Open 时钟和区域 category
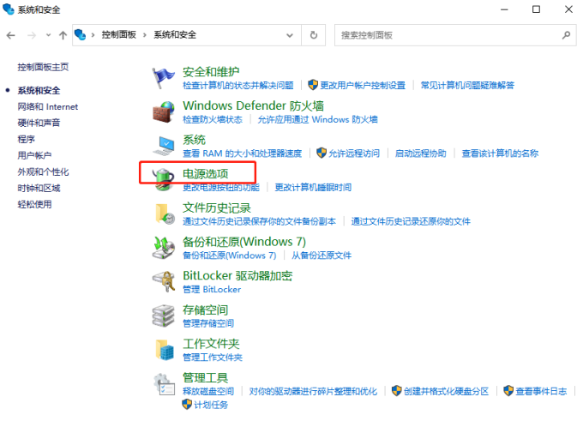 [x=39, y=189]
